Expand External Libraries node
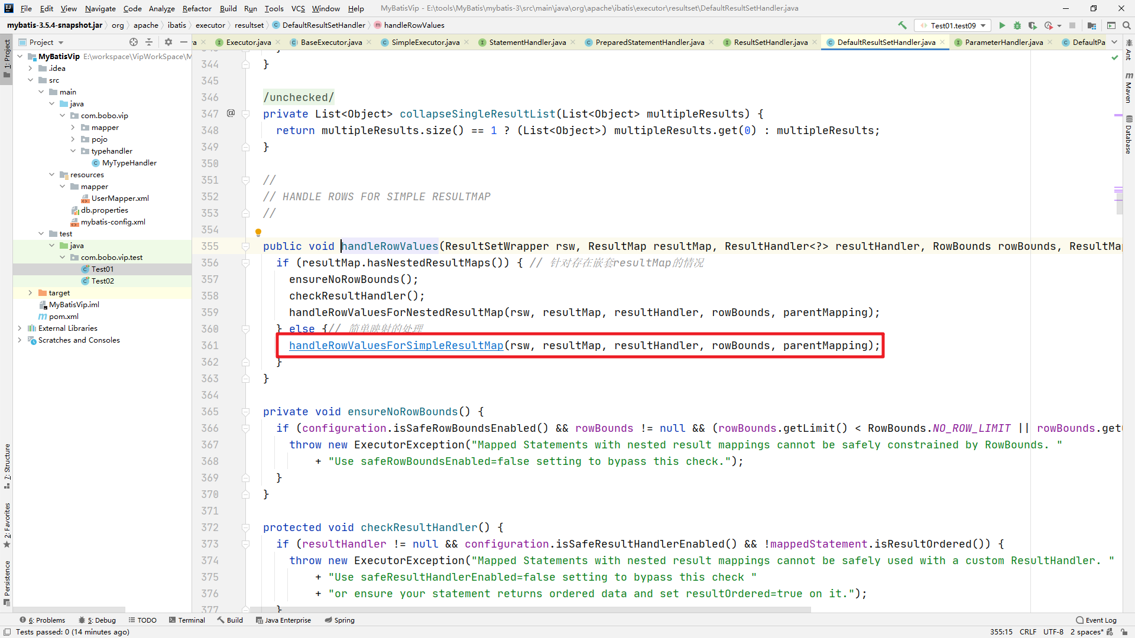This screenshot has height=638, width=1135. (20, 328)
